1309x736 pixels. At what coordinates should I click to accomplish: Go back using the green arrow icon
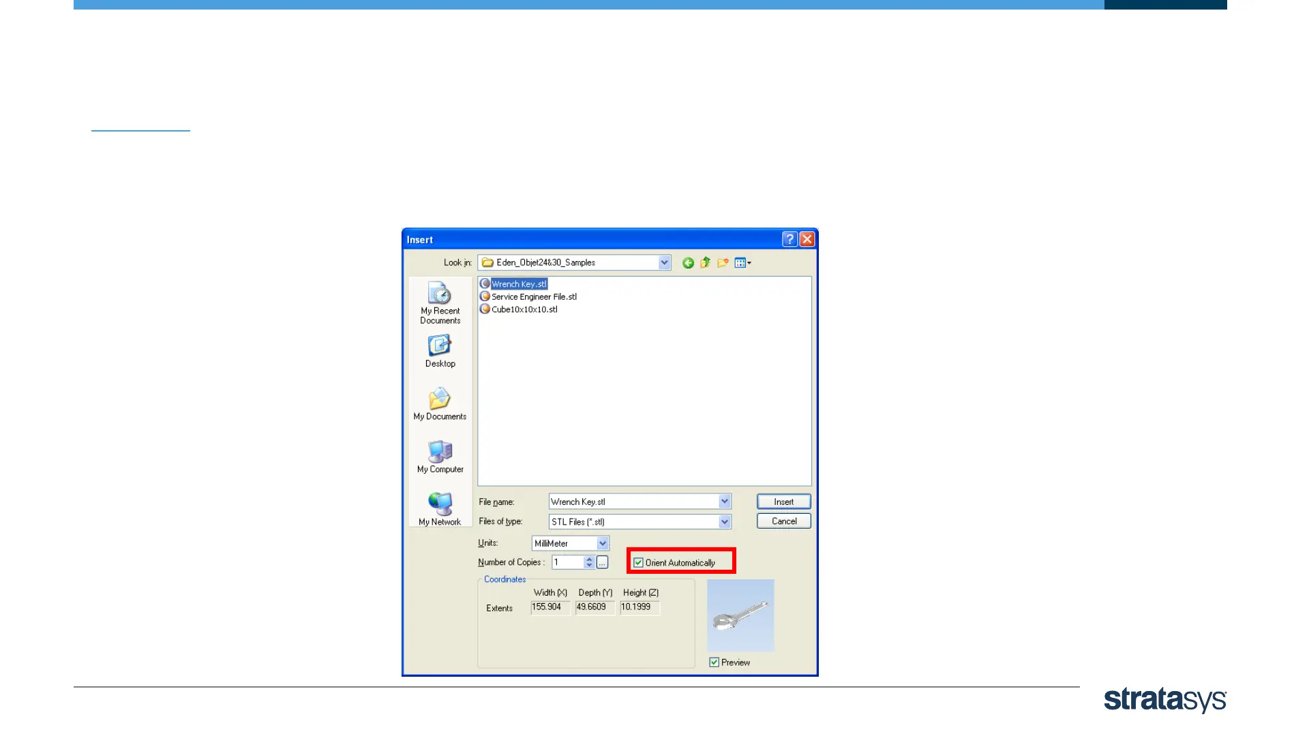(688, 263)
